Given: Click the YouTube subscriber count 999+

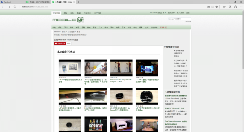Looking at the screenshot, I should pos(68,44).
